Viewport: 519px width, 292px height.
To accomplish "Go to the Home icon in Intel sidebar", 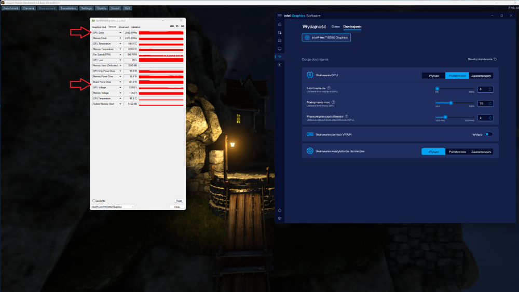I will click(x=280, y=24).
